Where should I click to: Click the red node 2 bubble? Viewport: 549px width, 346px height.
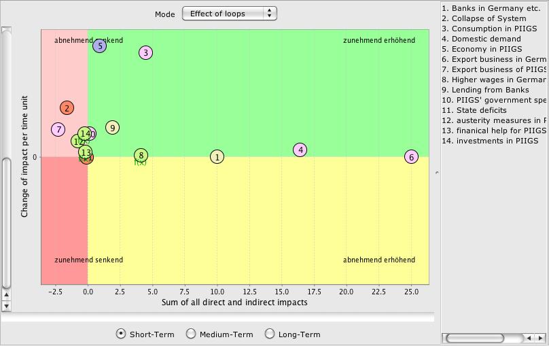coord(67,108)
